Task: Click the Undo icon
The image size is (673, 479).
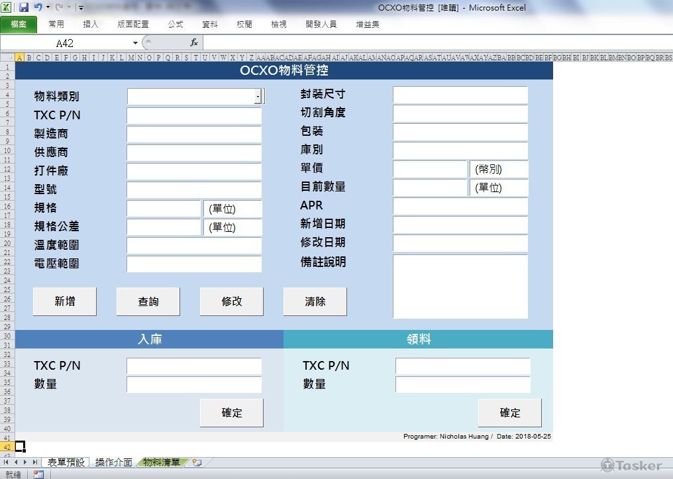Action: click(38, 7)
